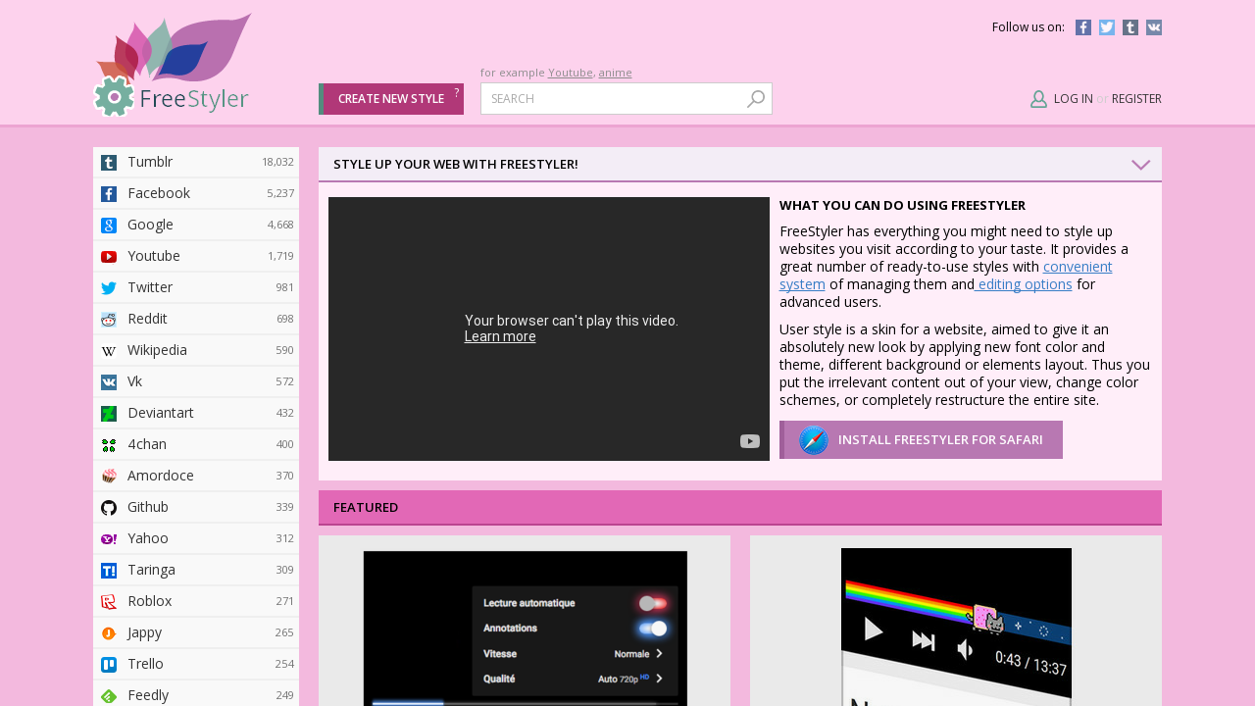
Task: Click the user profile icon
Action: pos(1039,99)
